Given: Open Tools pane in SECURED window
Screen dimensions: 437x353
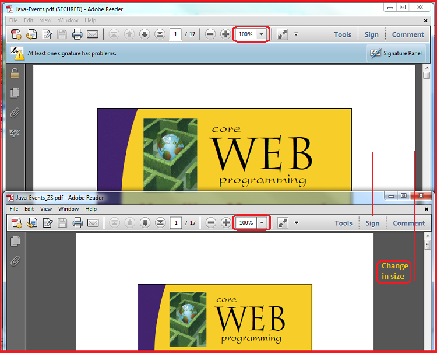Looking at the screenshot, I should point(343,34).
